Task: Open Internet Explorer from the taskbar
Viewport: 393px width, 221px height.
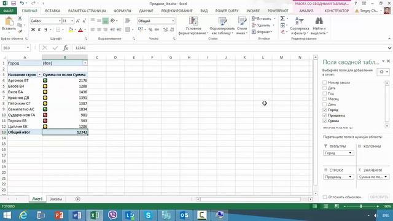Action: click(23, 215)
